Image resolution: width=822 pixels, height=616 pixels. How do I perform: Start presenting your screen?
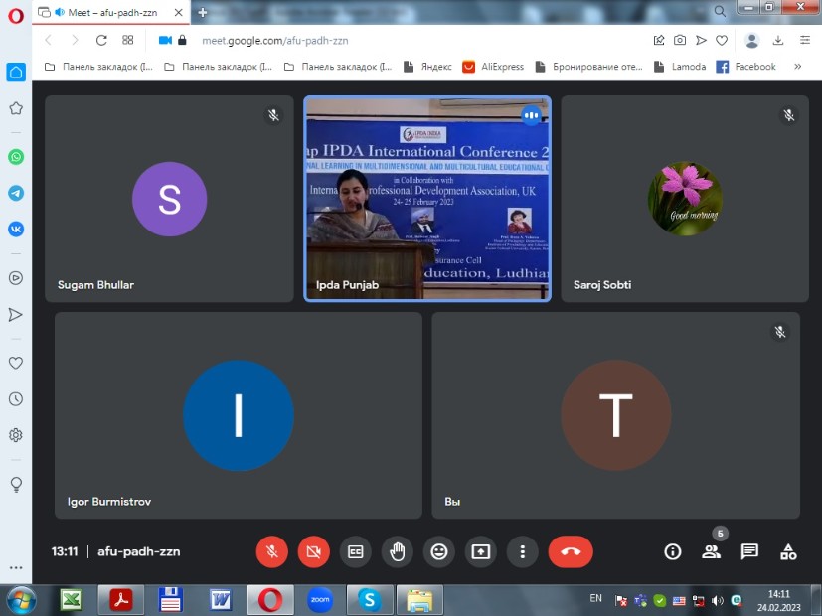point(481,551)
